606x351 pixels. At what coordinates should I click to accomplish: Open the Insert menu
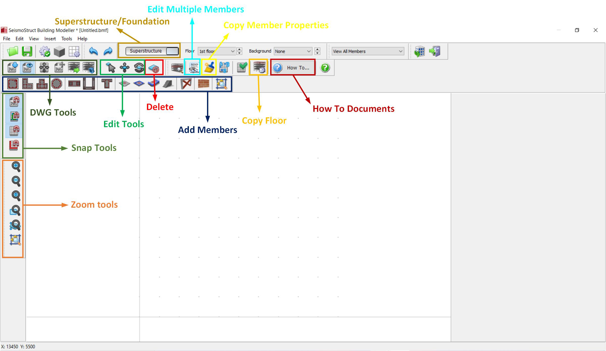click(50, 39)
